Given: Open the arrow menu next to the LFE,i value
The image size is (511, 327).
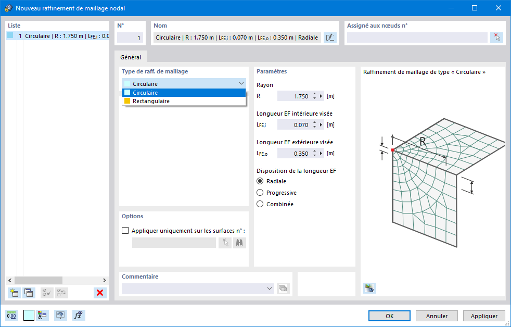Looking at the screenshot, I should (321, 125).
